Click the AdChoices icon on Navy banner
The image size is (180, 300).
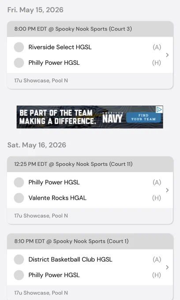[159, 109]
